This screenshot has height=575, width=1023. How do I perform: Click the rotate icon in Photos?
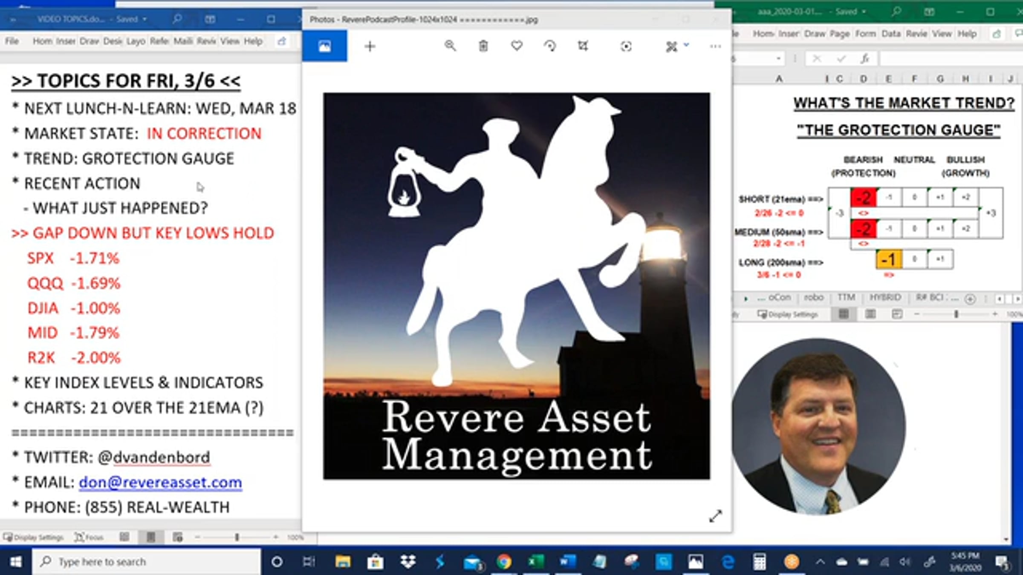550,46
